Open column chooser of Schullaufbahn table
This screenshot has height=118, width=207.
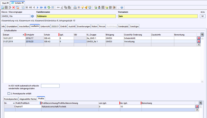coord(202,34)
